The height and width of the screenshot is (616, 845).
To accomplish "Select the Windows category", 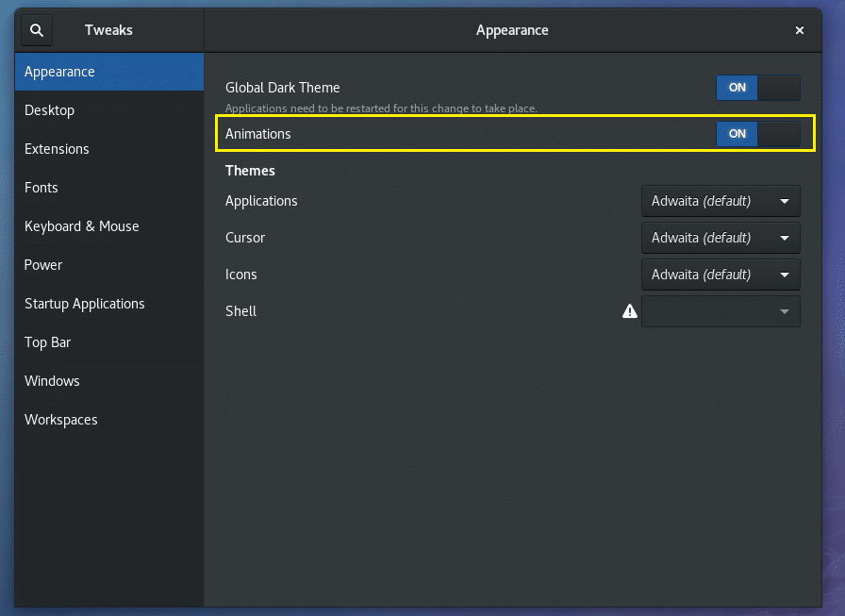I will tap(52, 380).
